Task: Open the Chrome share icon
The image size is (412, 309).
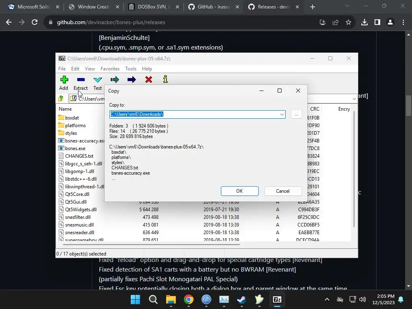Action: coord(336,23)
